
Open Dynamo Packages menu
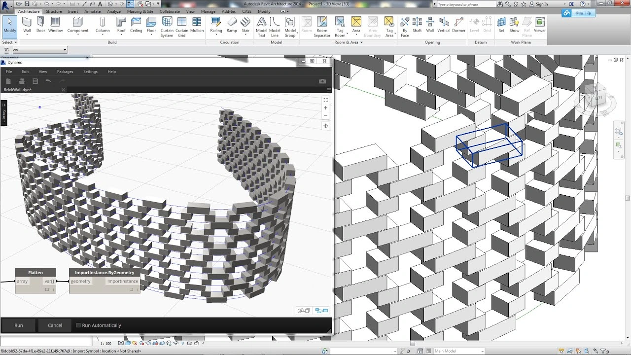point(65,71)
